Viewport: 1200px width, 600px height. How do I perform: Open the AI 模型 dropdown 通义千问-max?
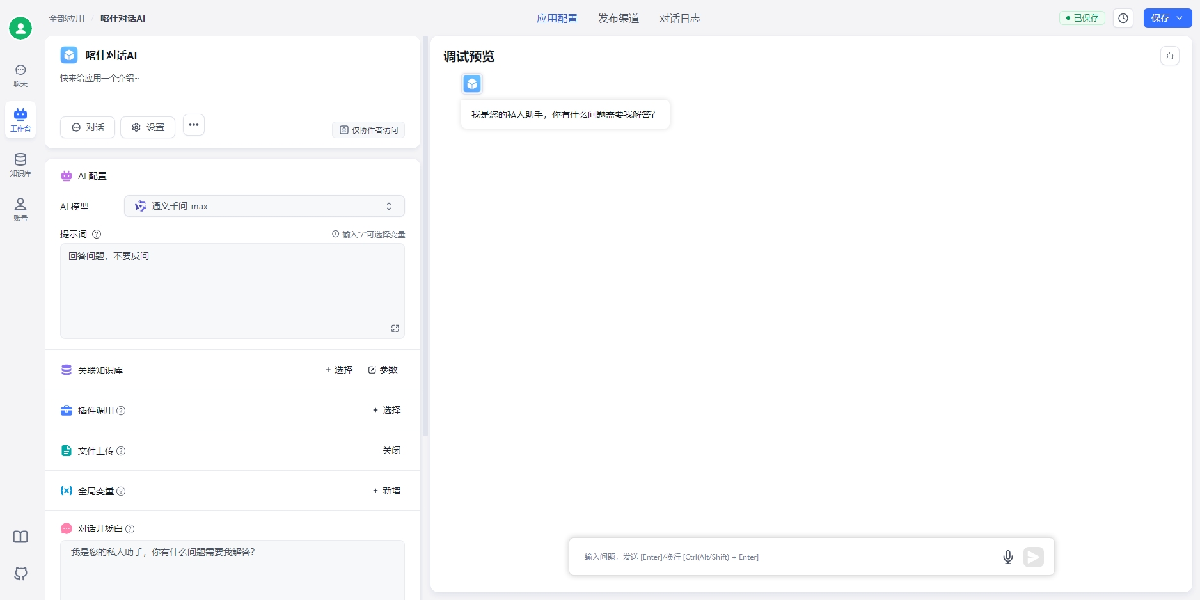tap(264, 206)
